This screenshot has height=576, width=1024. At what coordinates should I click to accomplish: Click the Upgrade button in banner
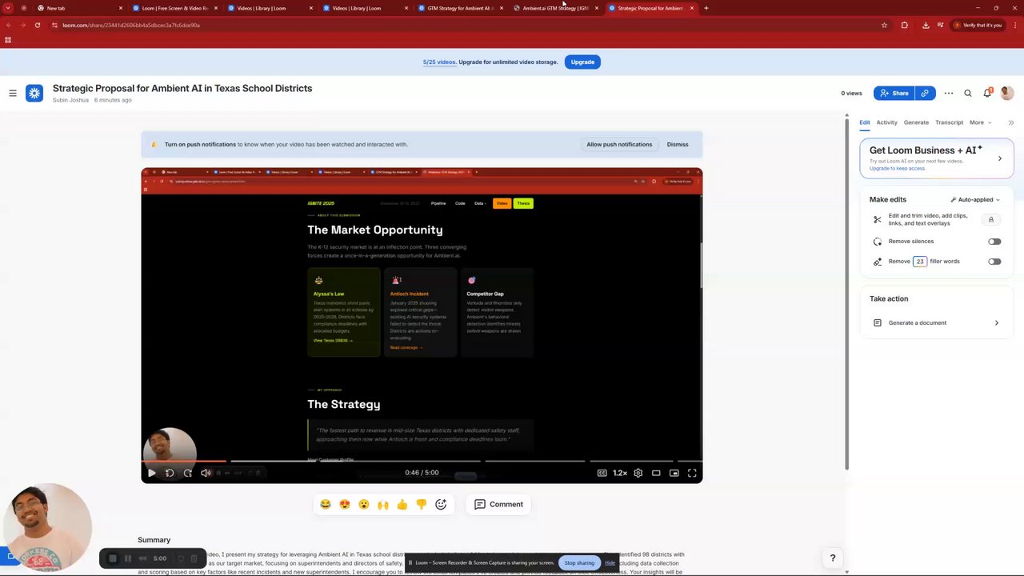tap(582, 62)
